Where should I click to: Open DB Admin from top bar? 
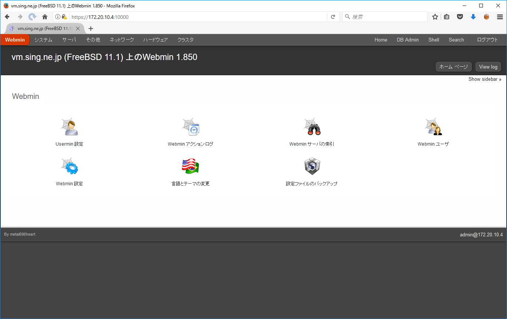(x=408, y=40)
